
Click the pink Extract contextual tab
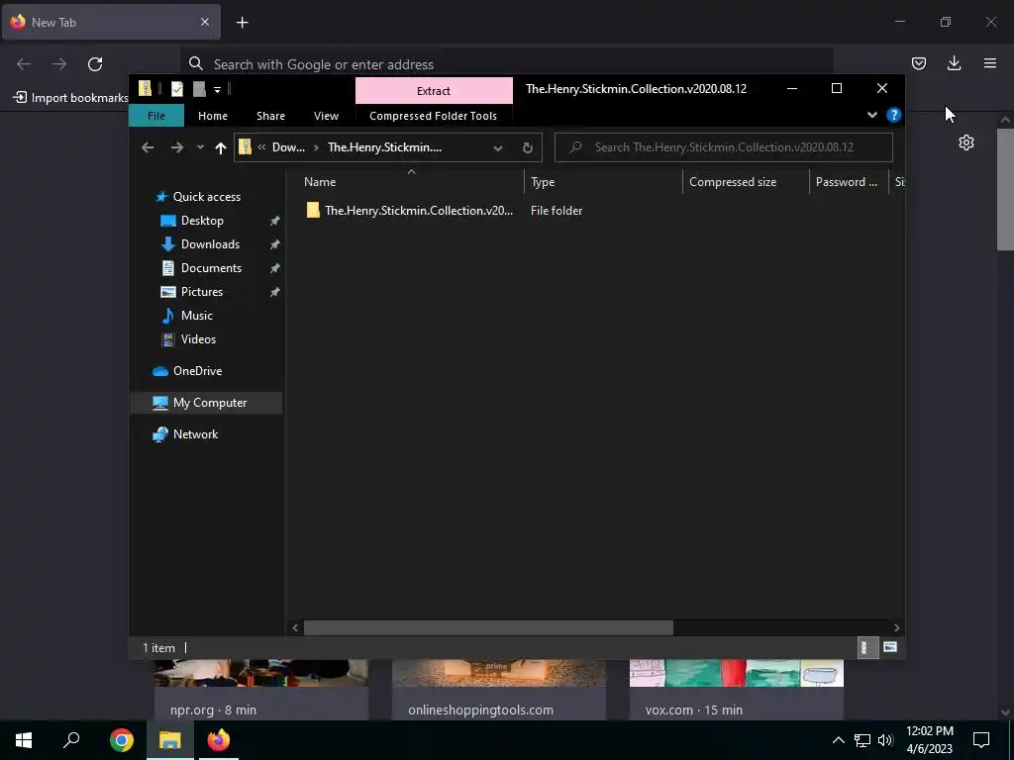pos(434,90)
